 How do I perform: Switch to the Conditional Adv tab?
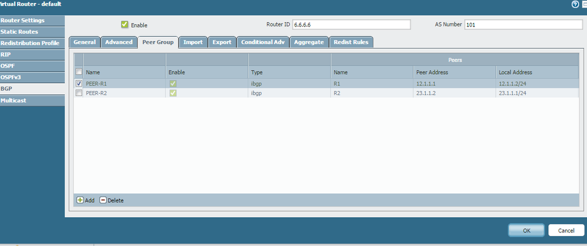point(263,42)
